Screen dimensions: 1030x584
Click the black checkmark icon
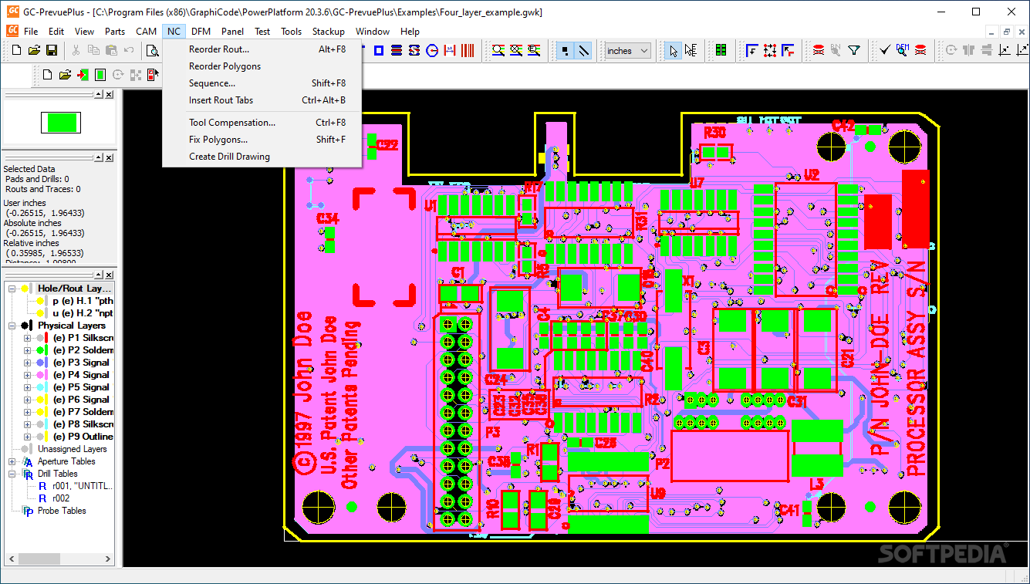(884, 51)
